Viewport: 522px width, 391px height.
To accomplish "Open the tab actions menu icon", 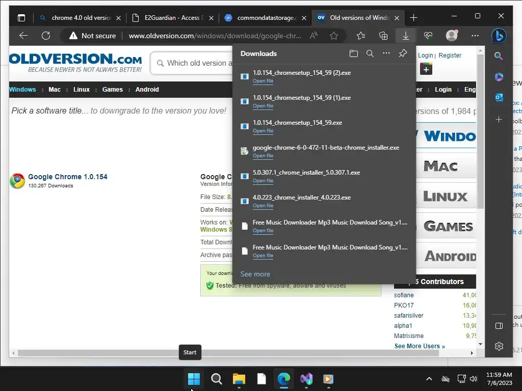I will (21, 18).
